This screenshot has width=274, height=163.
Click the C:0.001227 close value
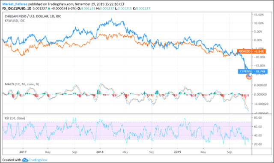coord(142,9)
